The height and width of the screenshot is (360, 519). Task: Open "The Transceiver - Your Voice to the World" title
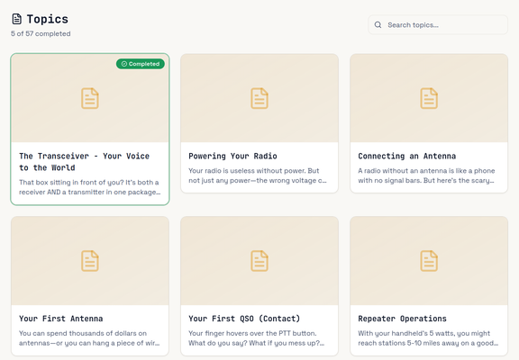pos(84,162)
